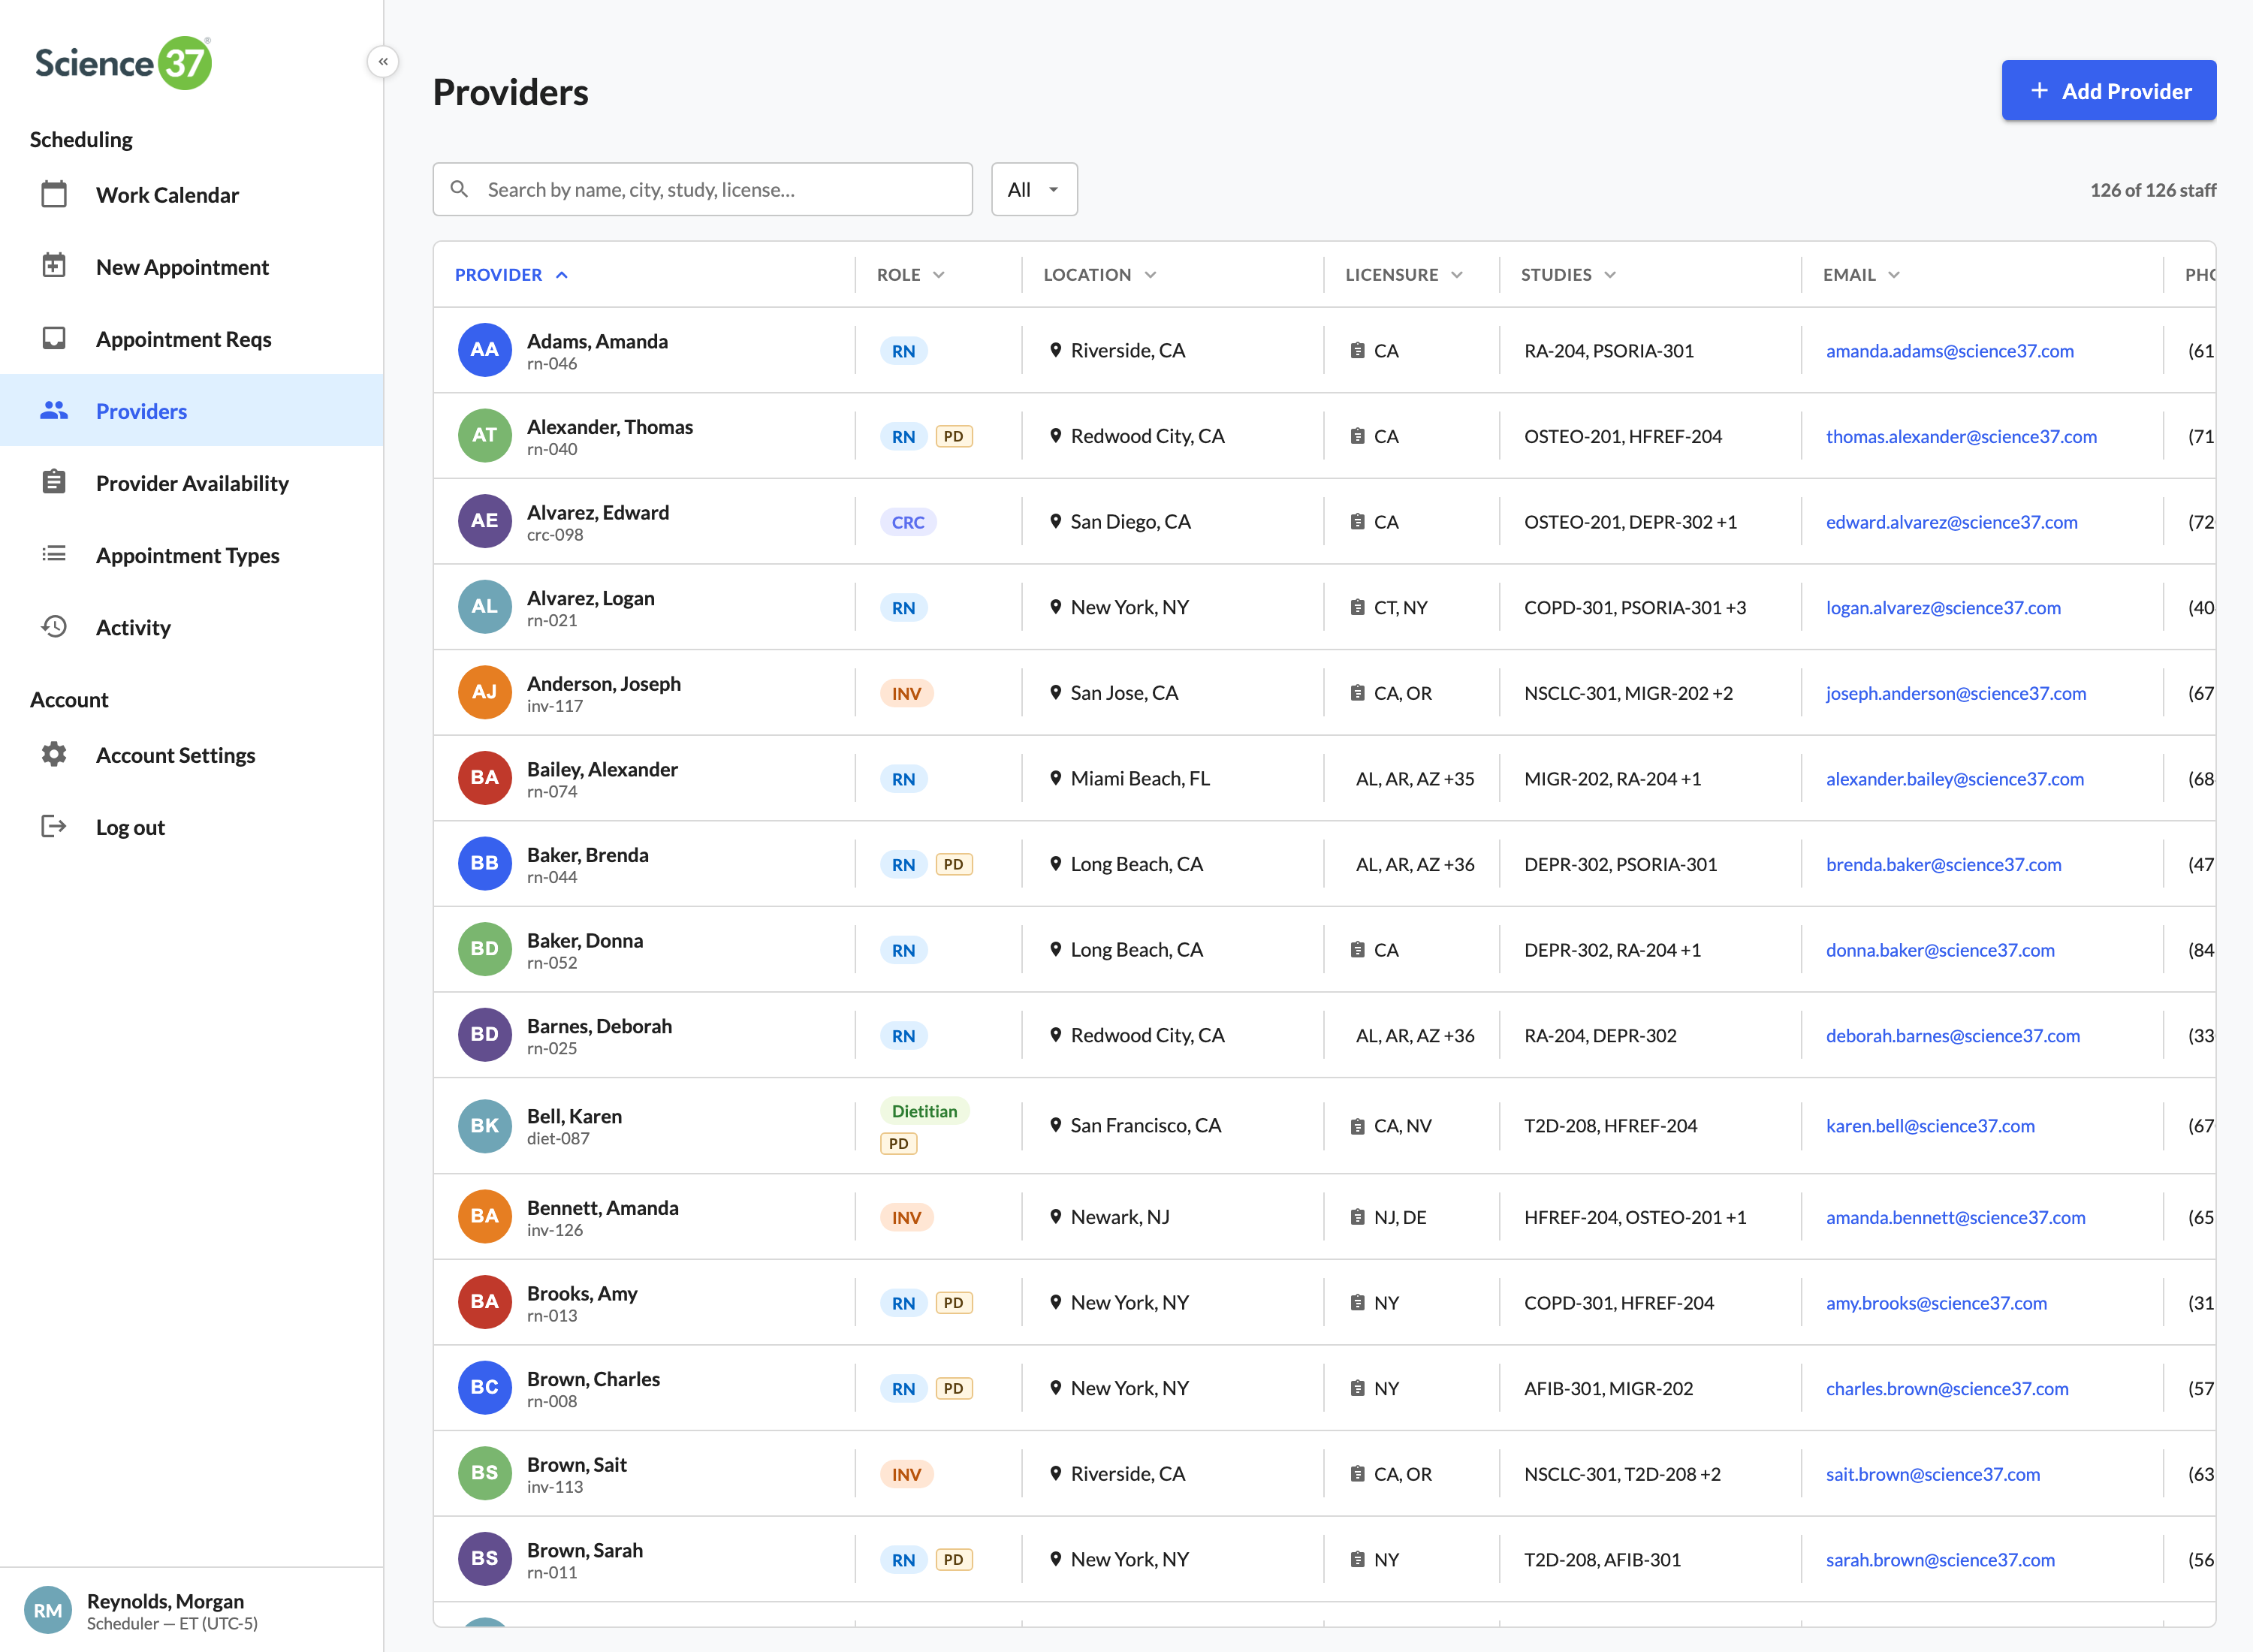This screenshot has width=2253, height=1652.
Task: Email sait.brown@science37.com
Action: (x=1932, y=1474)
